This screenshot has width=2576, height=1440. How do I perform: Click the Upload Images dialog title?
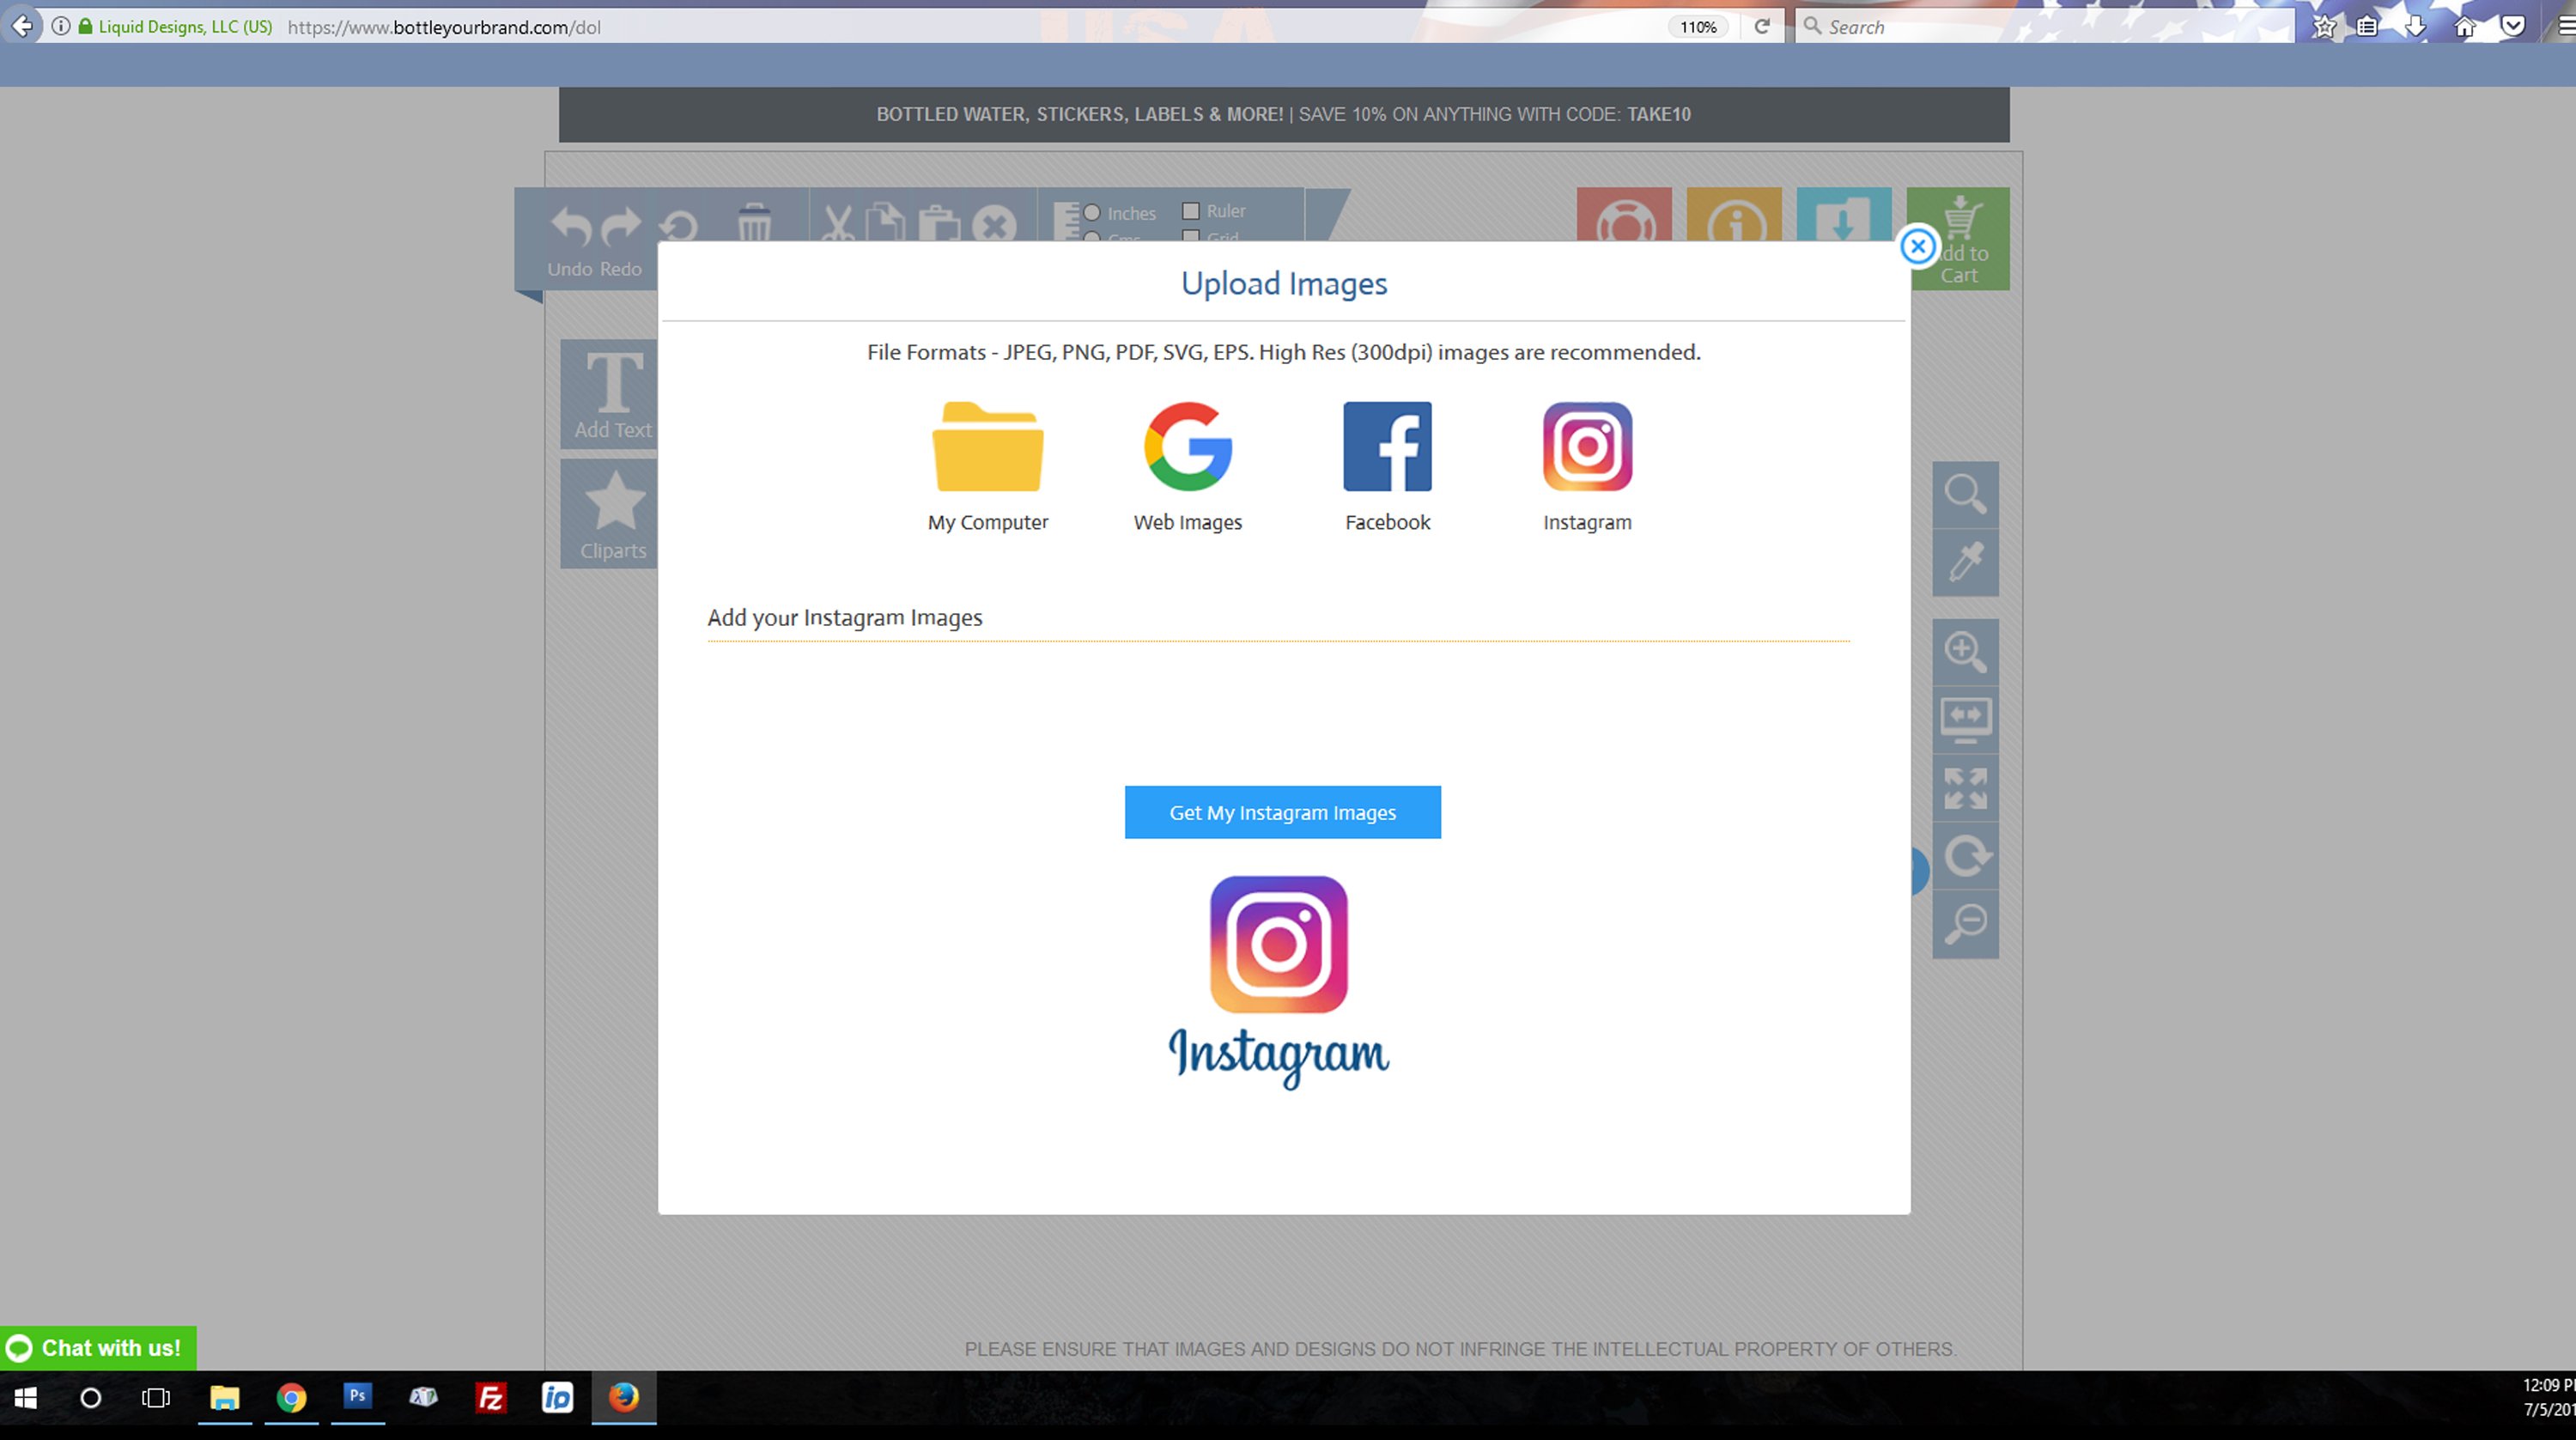tap(1283, 283)
